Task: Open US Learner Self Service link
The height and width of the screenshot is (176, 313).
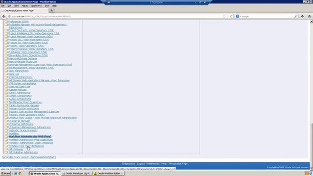Action: click(21, 124)
